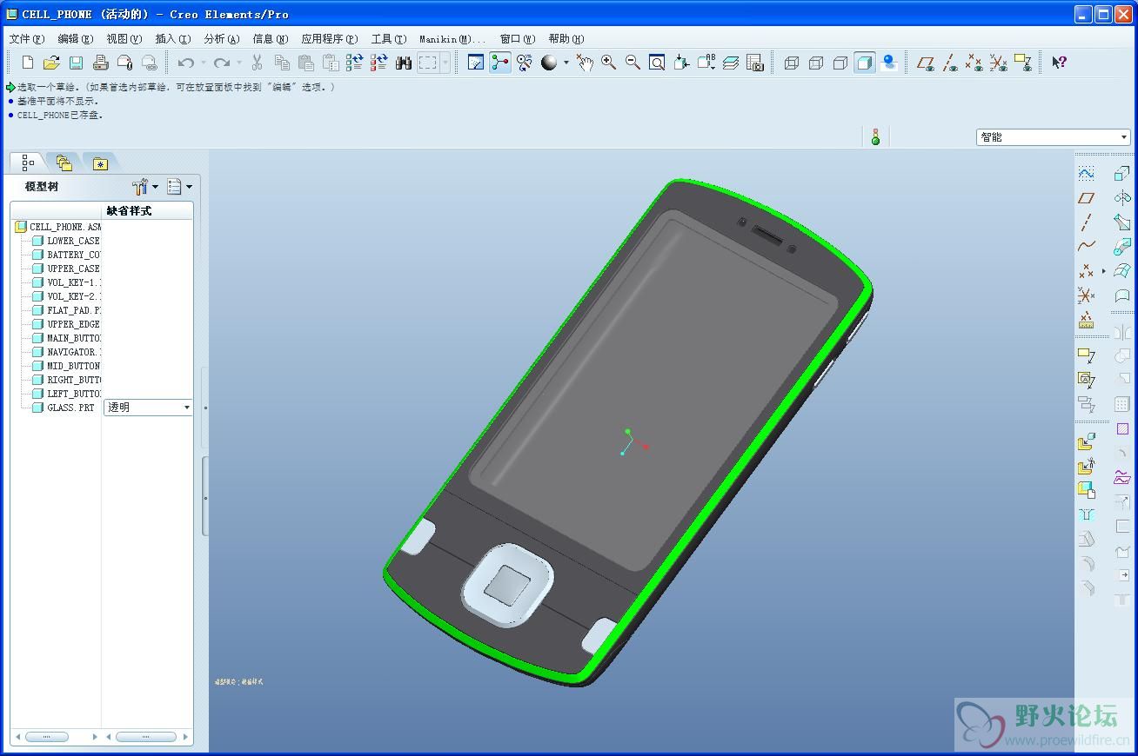
Task: Select NAVIGATOR part in model tree
Action: tap(73, 352)
